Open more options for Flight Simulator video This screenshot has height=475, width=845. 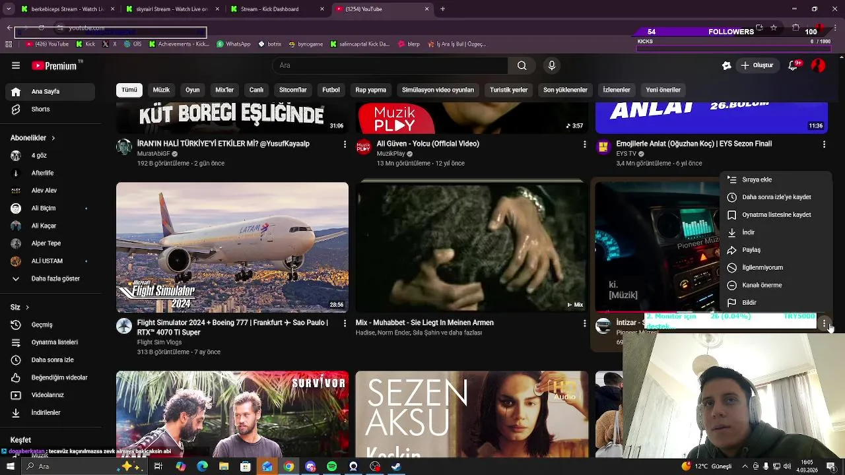click(345, 323)
